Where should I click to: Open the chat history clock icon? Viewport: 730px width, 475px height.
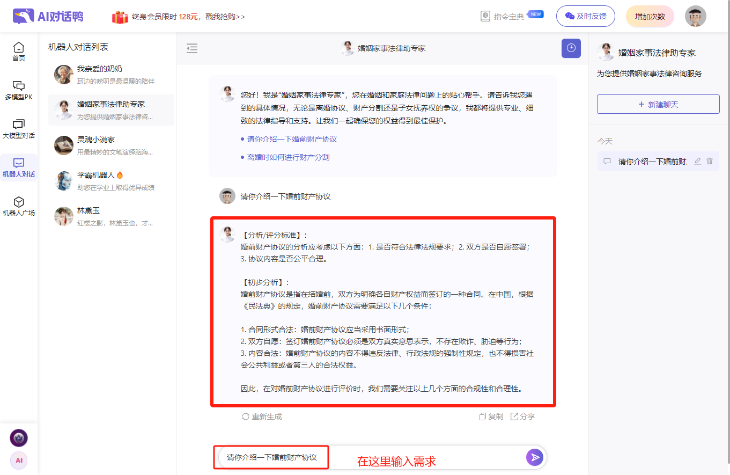[x=571, y=48]
